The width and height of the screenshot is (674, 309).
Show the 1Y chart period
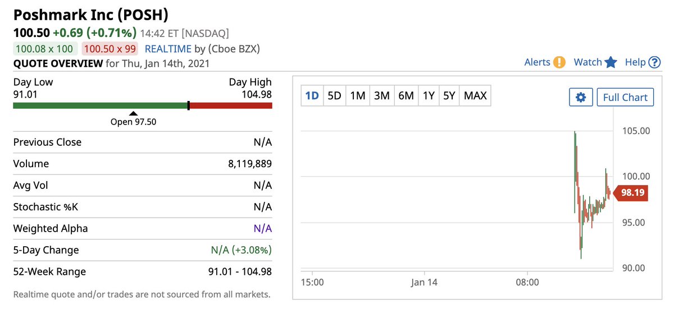pos(429,95)
